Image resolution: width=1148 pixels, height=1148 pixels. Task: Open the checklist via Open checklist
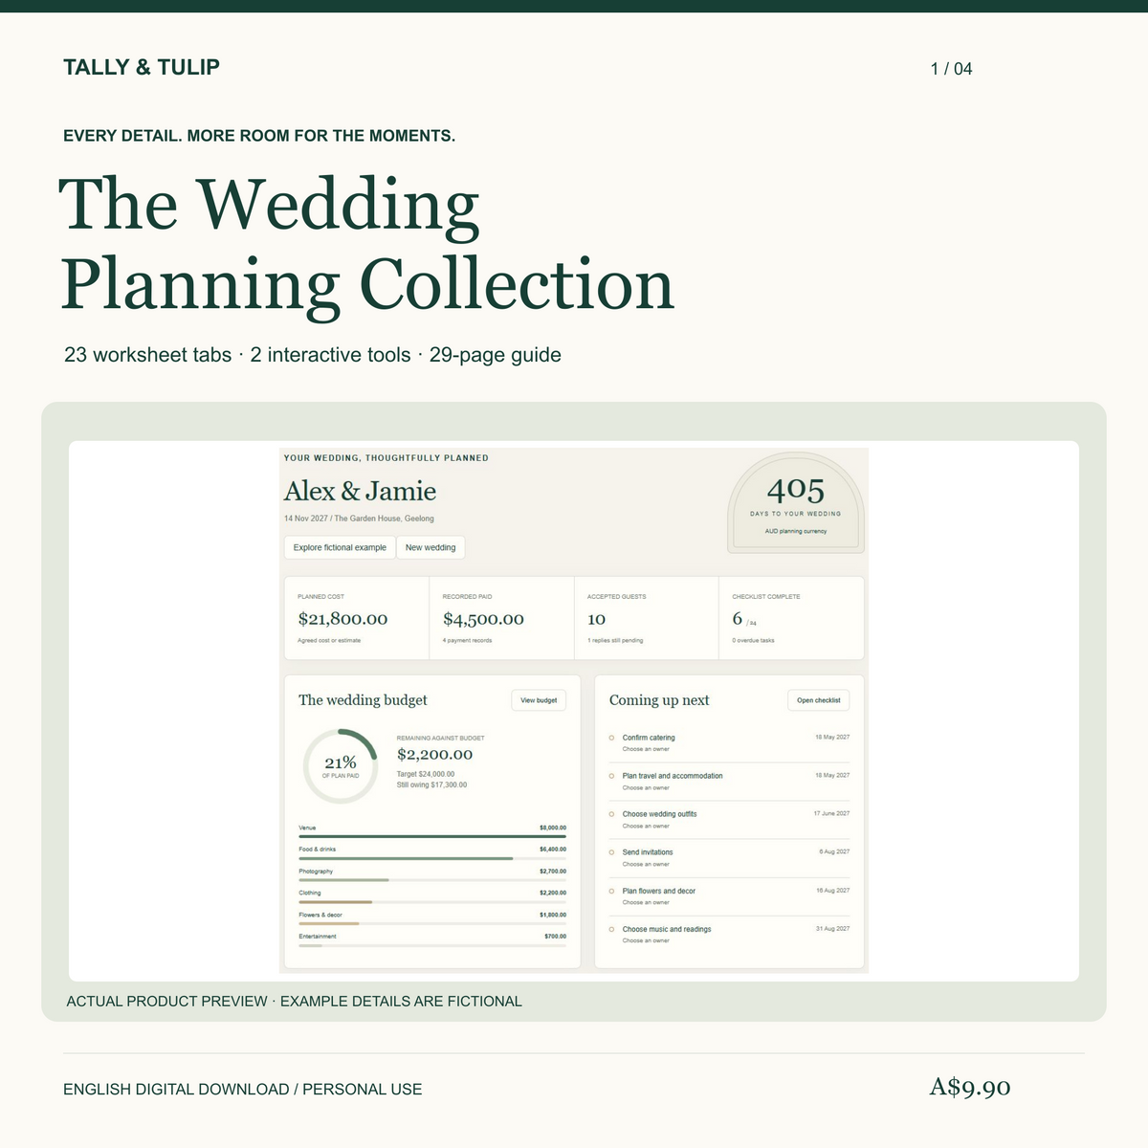click(818, 700)
